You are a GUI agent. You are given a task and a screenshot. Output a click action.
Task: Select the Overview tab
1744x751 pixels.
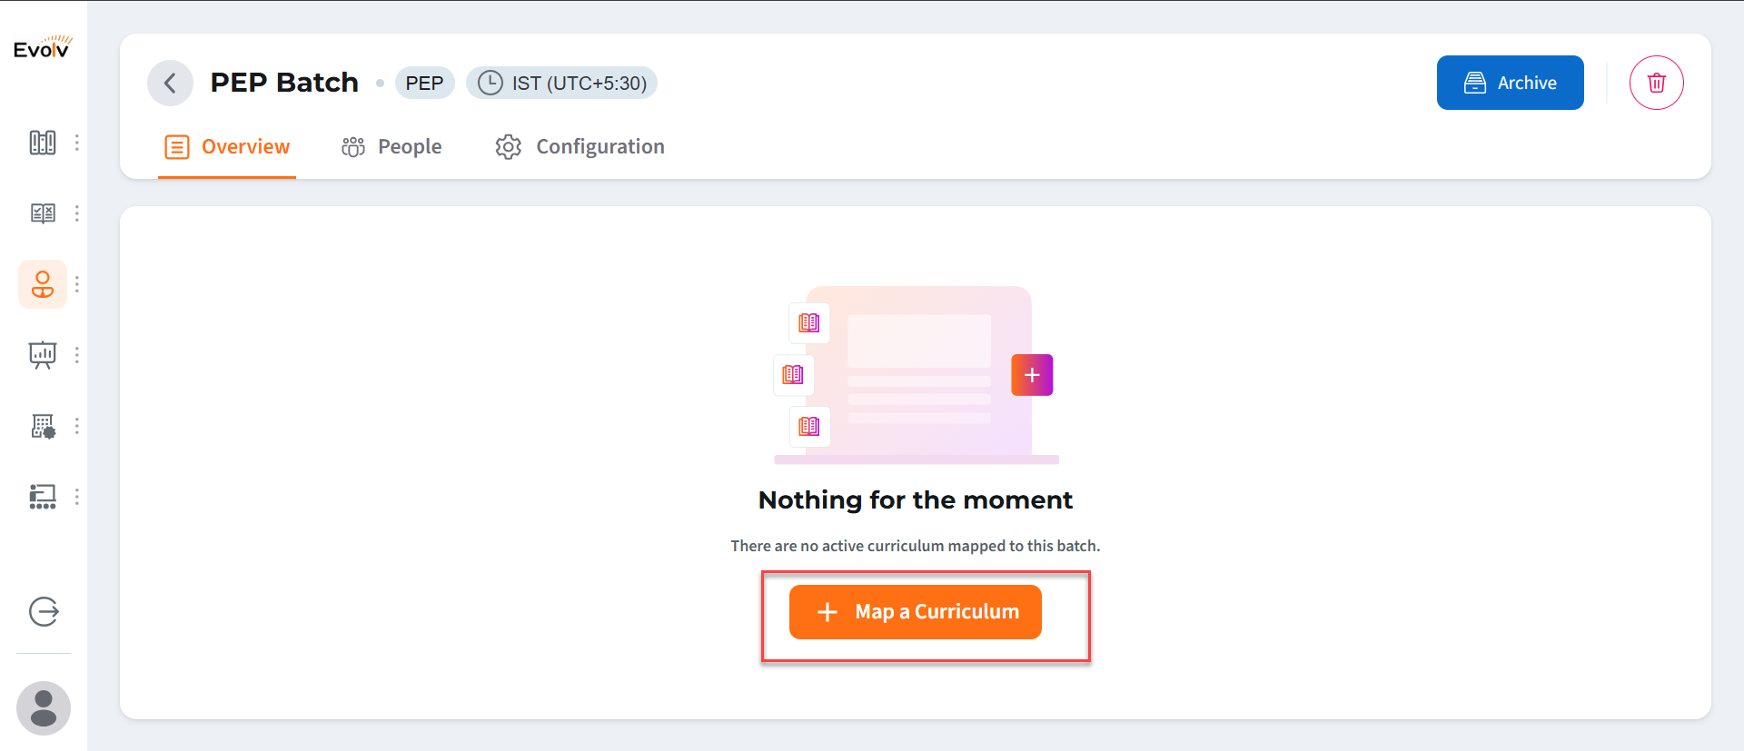point(227,147)
